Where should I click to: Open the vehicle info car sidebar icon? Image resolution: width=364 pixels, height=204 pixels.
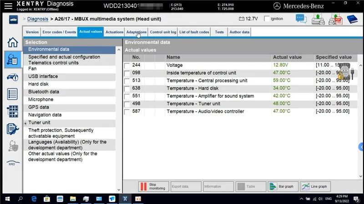pos(13,77)
